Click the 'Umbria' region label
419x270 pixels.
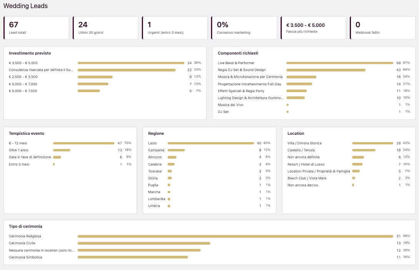coord(154,206)
